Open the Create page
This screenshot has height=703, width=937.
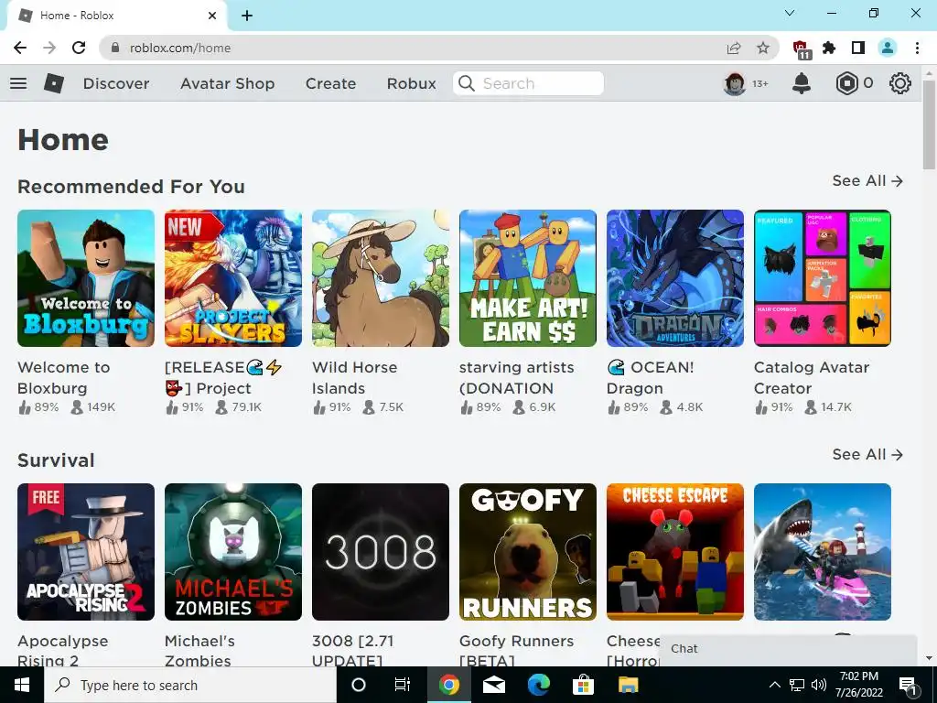point(330,83)
